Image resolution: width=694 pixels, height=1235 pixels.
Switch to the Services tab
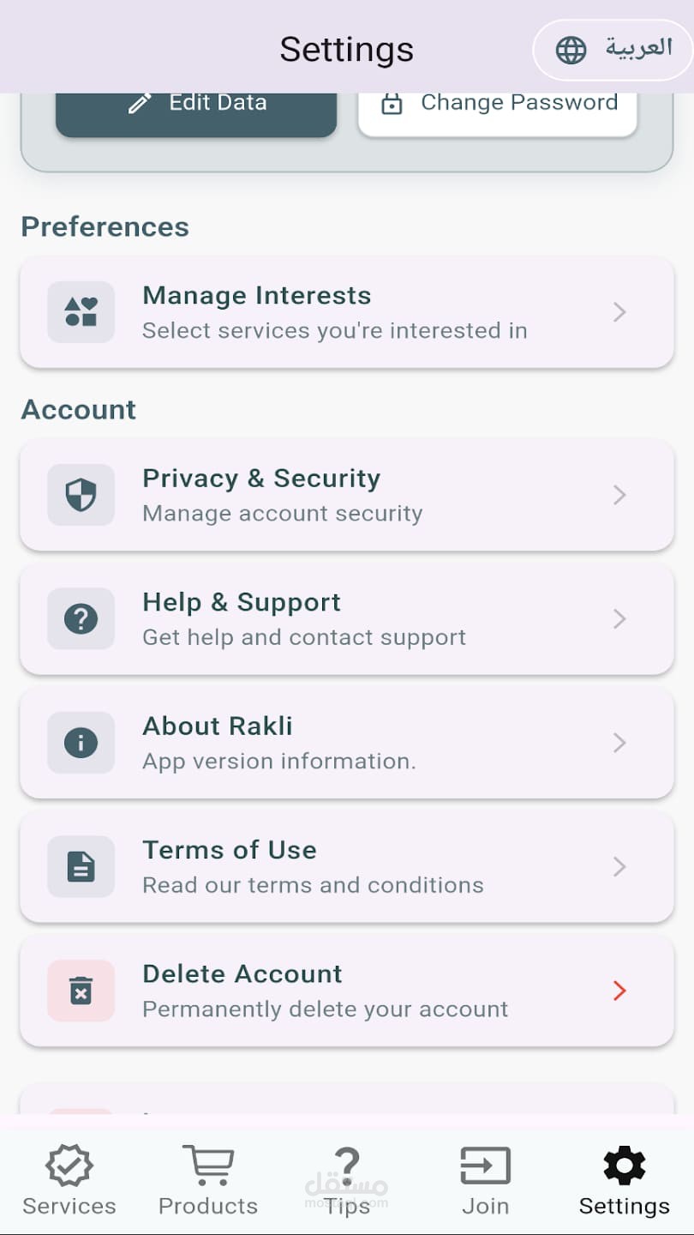click(x=69, y=1181)
